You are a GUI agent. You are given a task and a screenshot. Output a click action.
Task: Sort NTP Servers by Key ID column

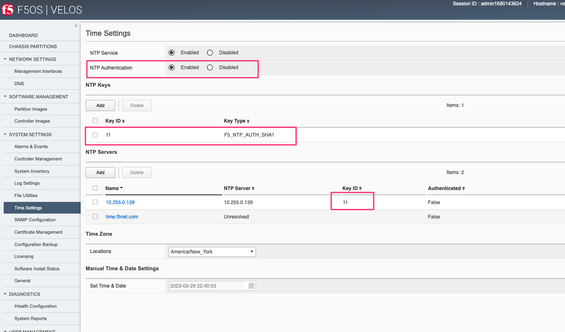(352, 188)
